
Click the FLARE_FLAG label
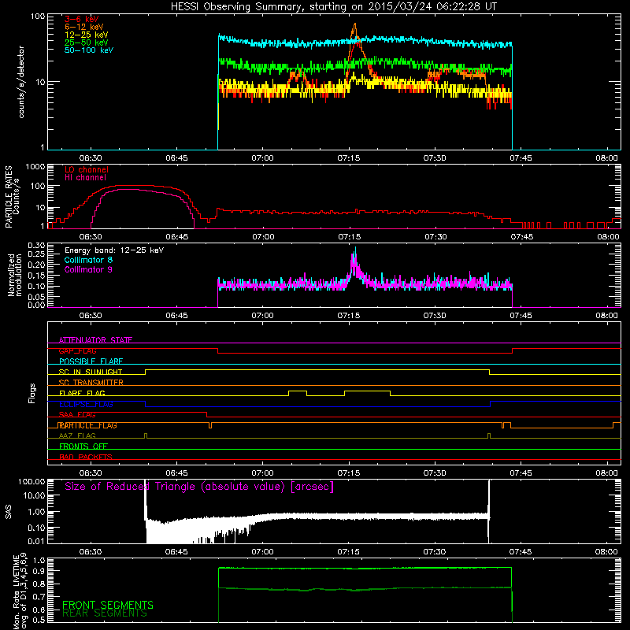pyautogui.click(x=82, y=393)
